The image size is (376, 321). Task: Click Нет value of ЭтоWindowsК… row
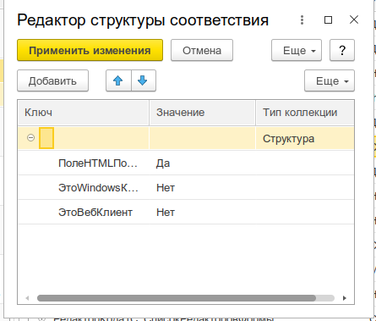click(x=202, y=188)
